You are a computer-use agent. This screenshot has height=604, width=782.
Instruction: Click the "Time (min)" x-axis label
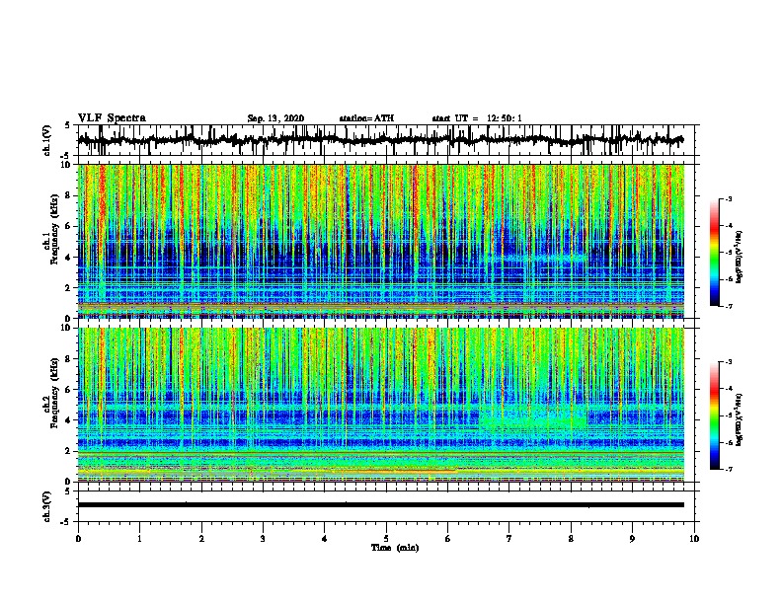[395, 548]
